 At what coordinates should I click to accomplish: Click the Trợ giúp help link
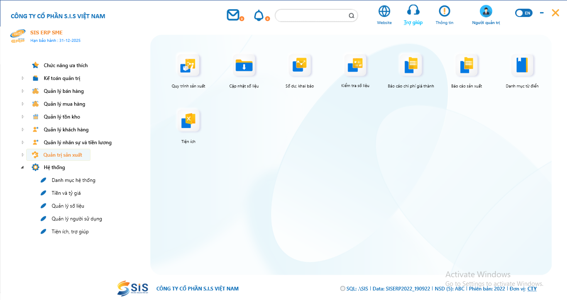pos(413,22)
